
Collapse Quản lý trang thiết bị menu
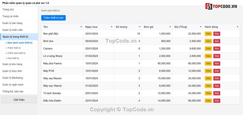click(x=19, y=37)
